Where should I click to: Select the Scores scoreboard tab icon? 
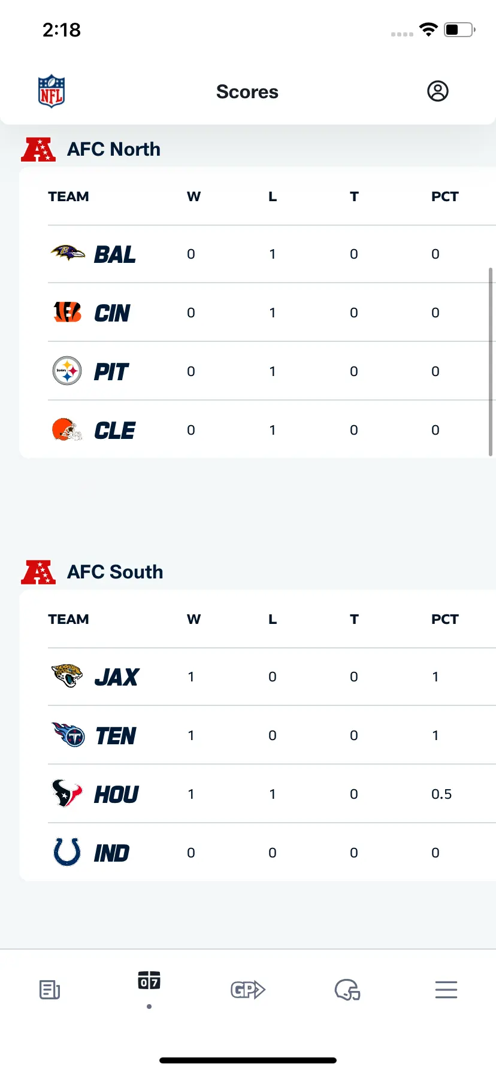click(x=149, y=980)
